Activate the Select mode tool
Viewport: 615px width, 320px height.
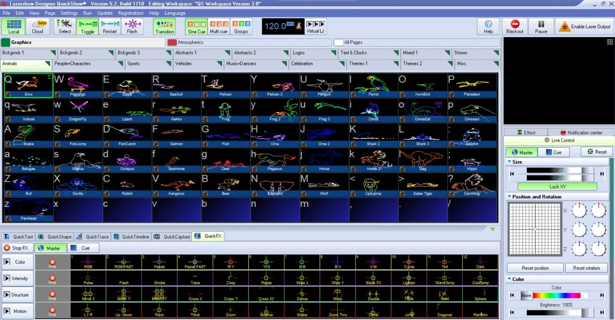click(x=65, y=27)
